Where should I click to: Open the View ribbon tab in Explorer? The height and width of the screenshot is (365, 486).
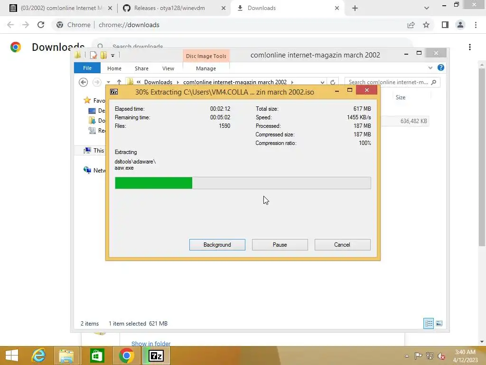[x=168, y=68]
